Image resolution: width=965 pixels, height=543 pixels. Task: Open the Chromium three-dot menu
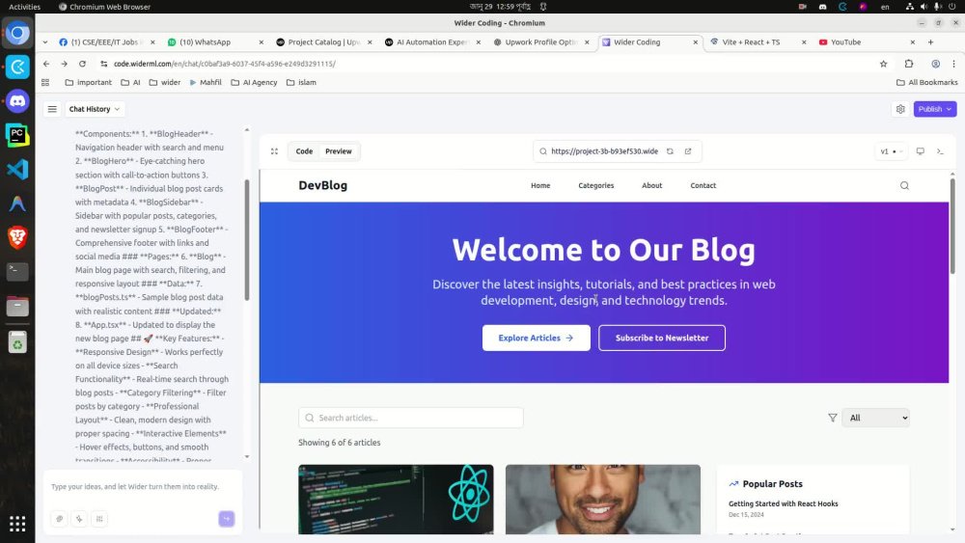tap(954, 64)
